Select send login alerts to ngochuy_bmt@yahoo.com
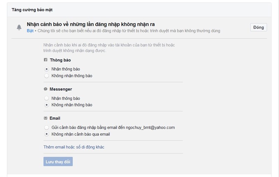The image size is (279, 177). [x=47, y=127]
